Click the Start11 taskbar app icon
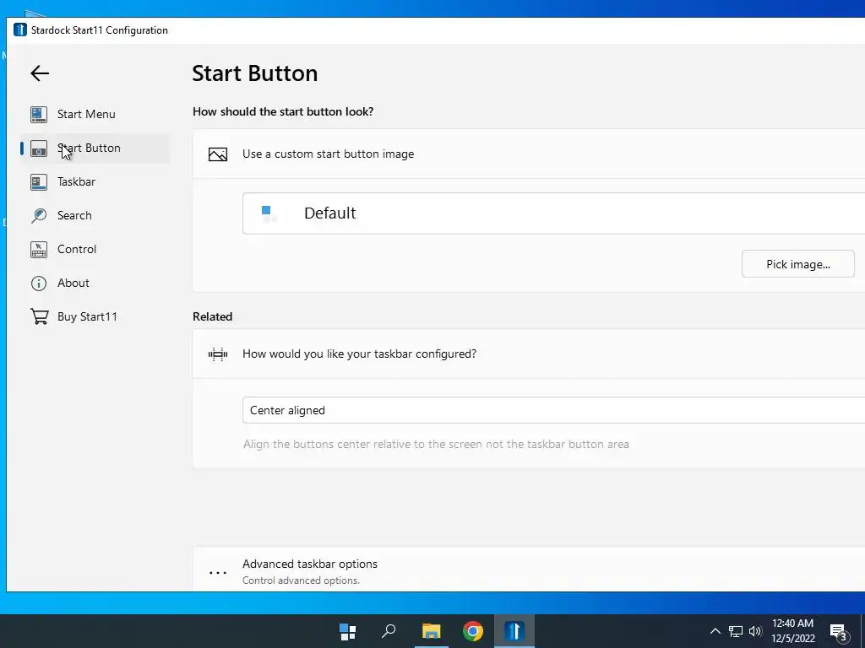Image resolution: width=865 pixels, height=648 pixels. click(514, 631)
